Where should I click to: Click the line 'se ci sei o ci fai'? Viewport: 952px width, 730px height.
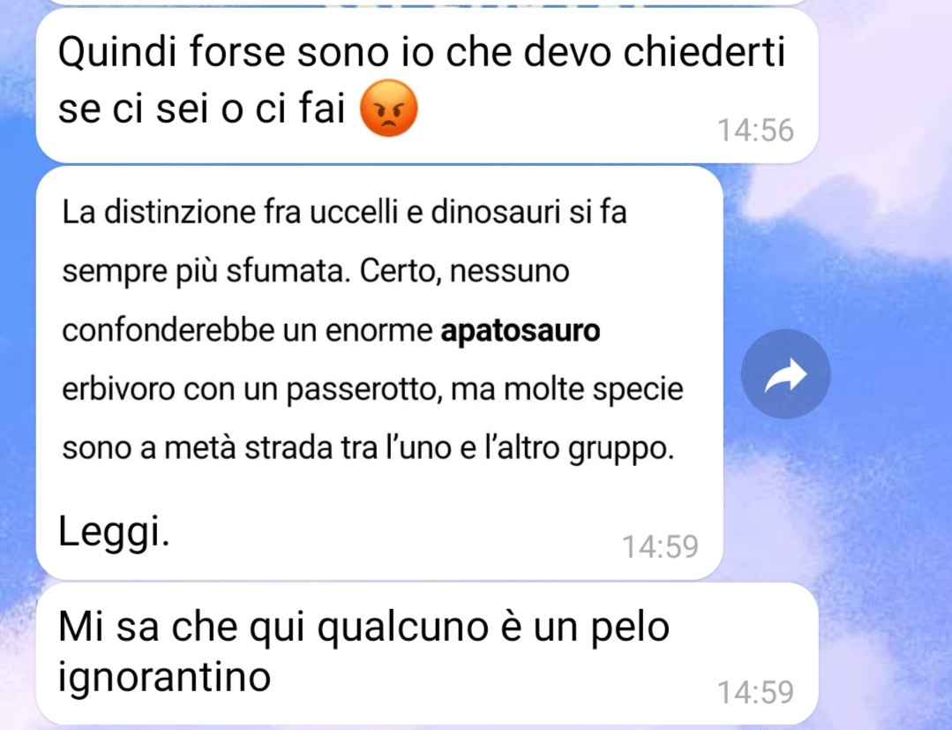pyautogui.click(x=201, y=109)
